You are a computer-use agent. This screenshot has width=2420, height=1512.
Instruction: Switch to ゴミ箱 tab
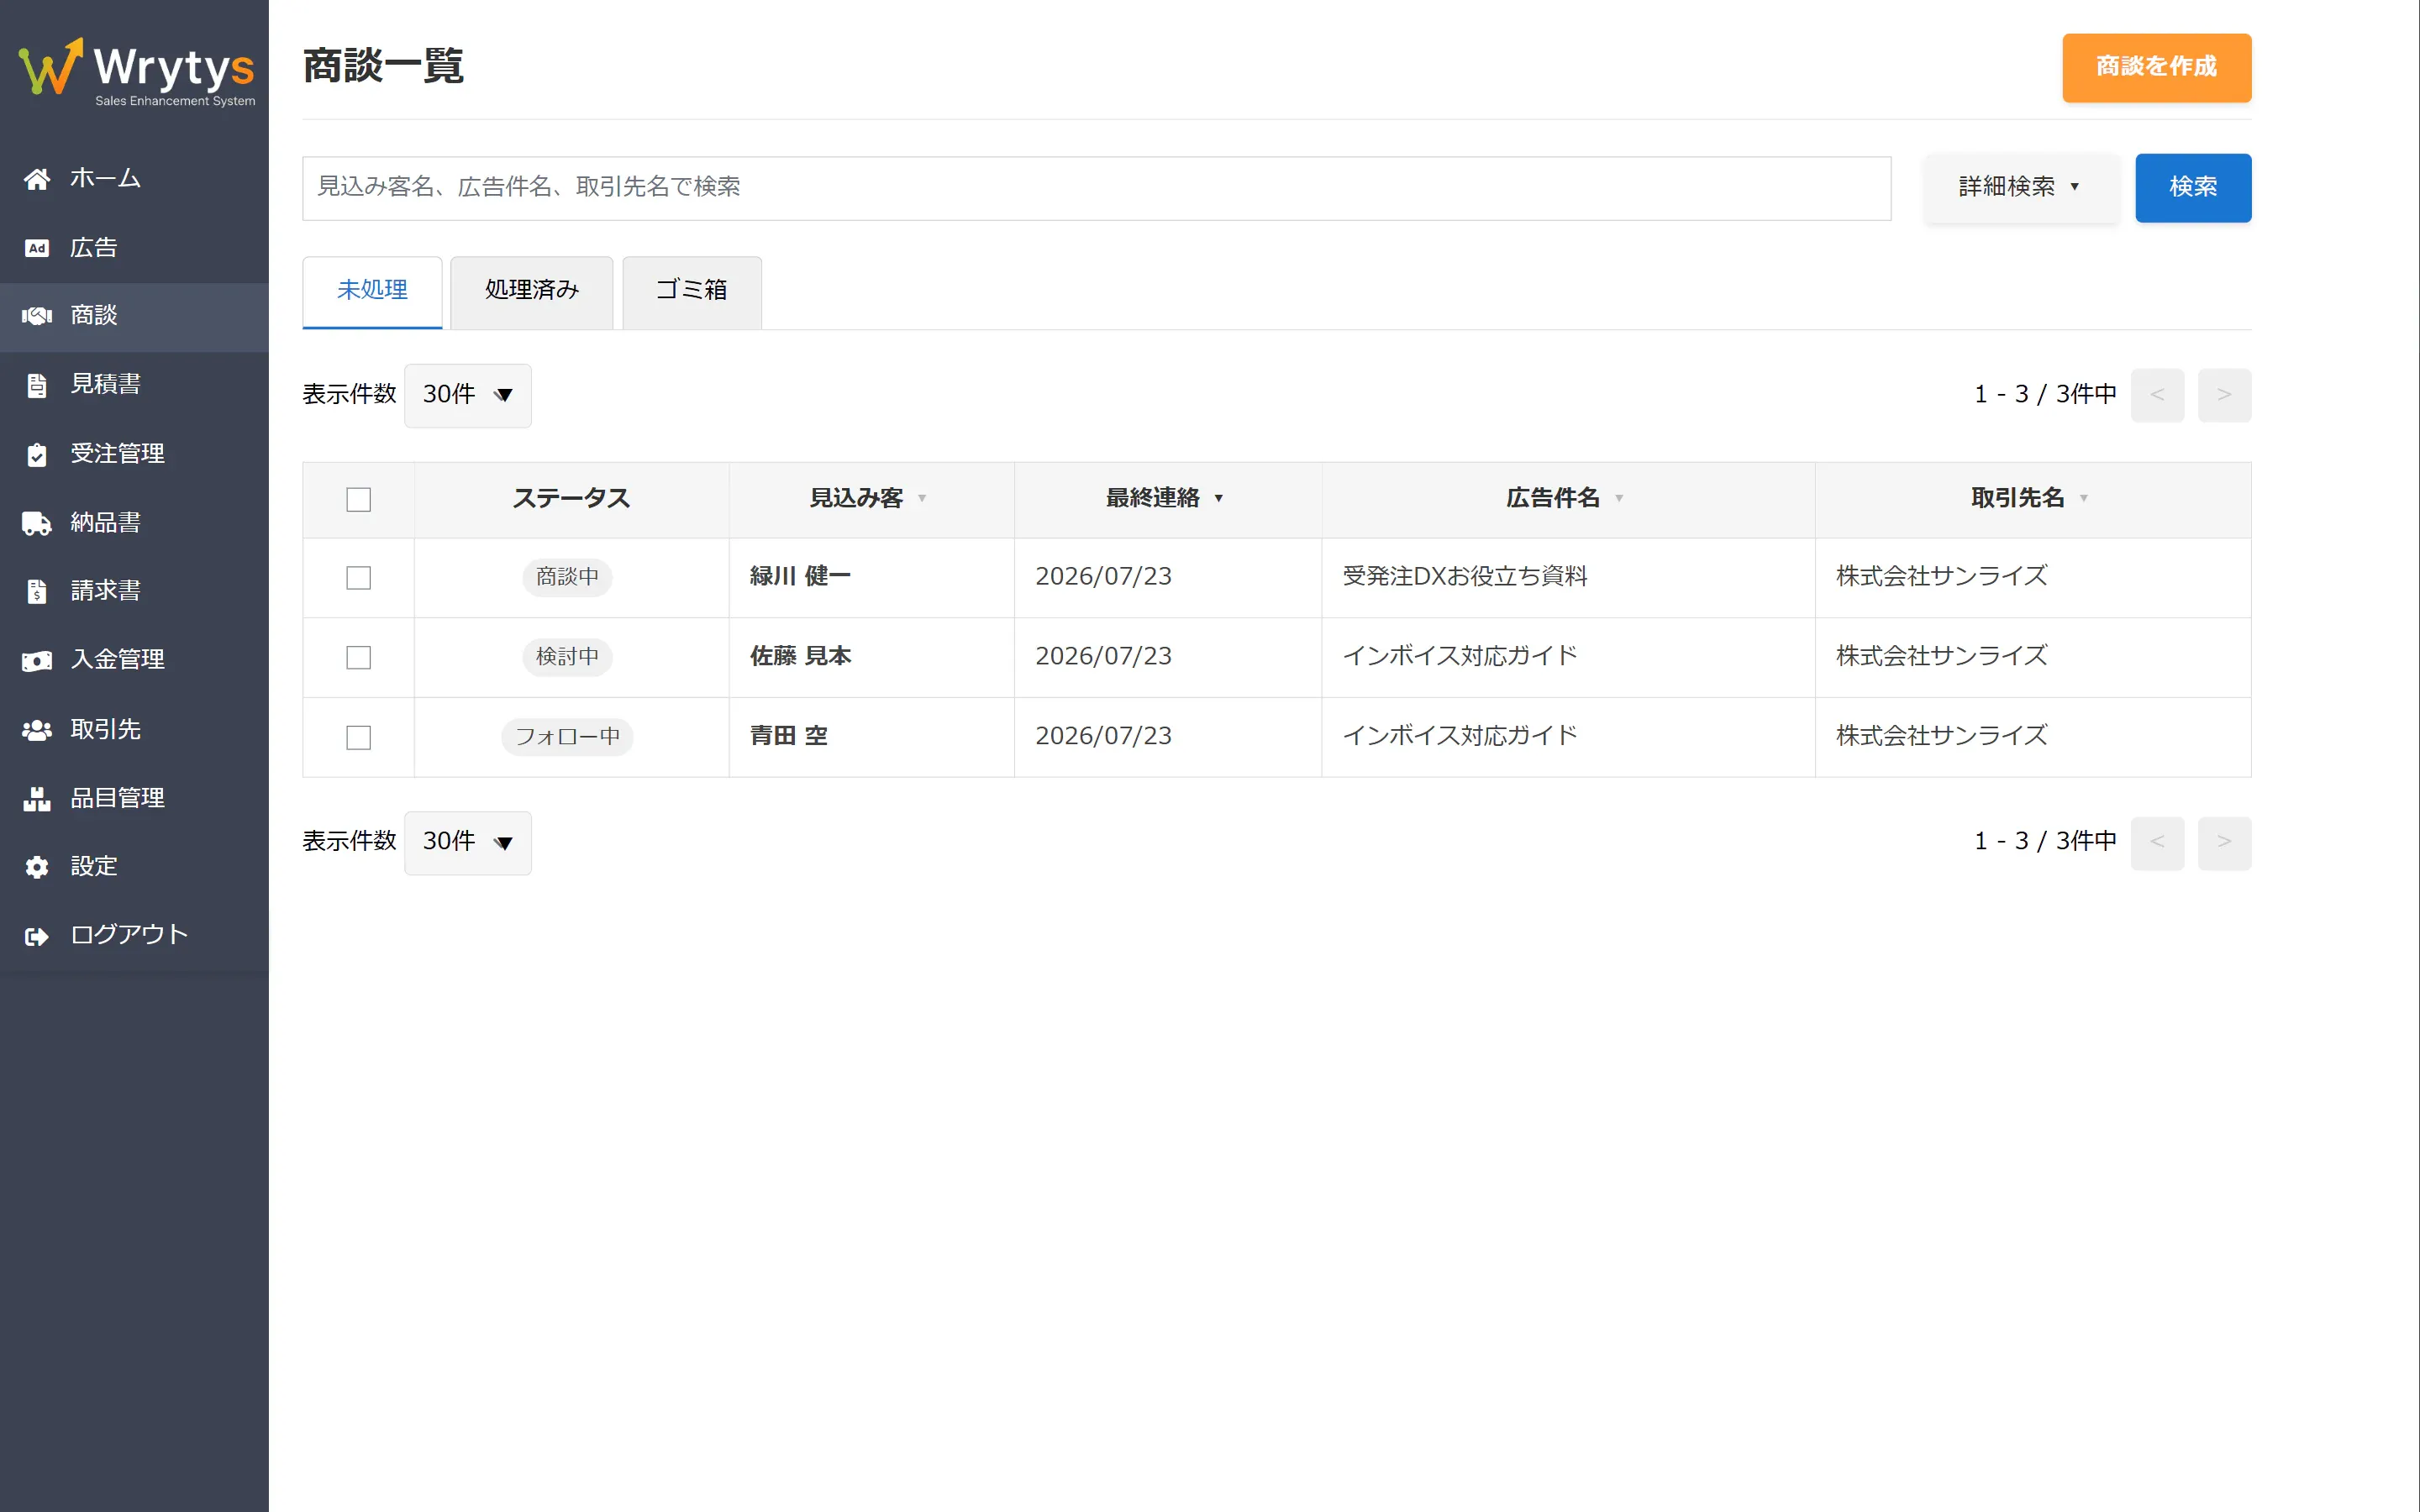tap(692, 291)
